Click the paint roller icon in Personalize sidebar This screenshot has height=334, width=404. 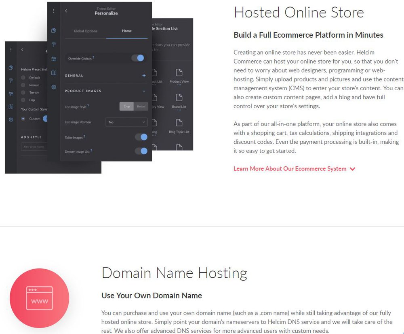[54, 45]
